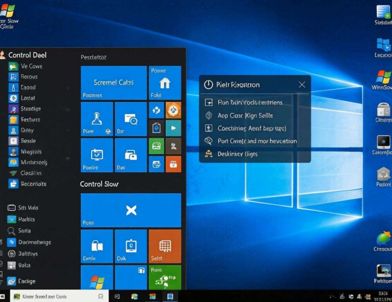Click the dark clipboard tile
The image size is (392, 302).
[156, 128]
